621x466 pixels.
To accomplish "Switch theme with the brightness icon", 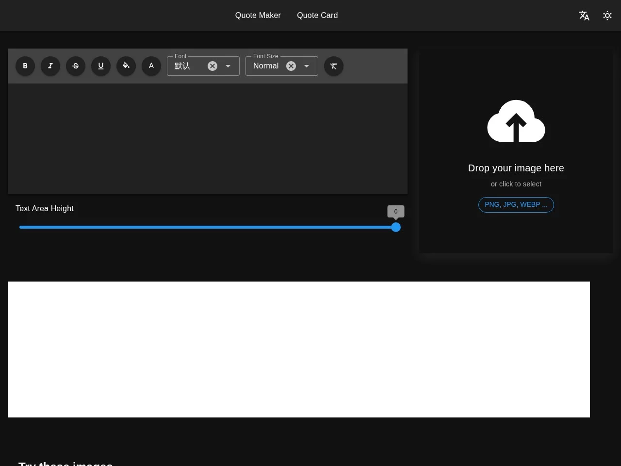I will pos(607,16).
